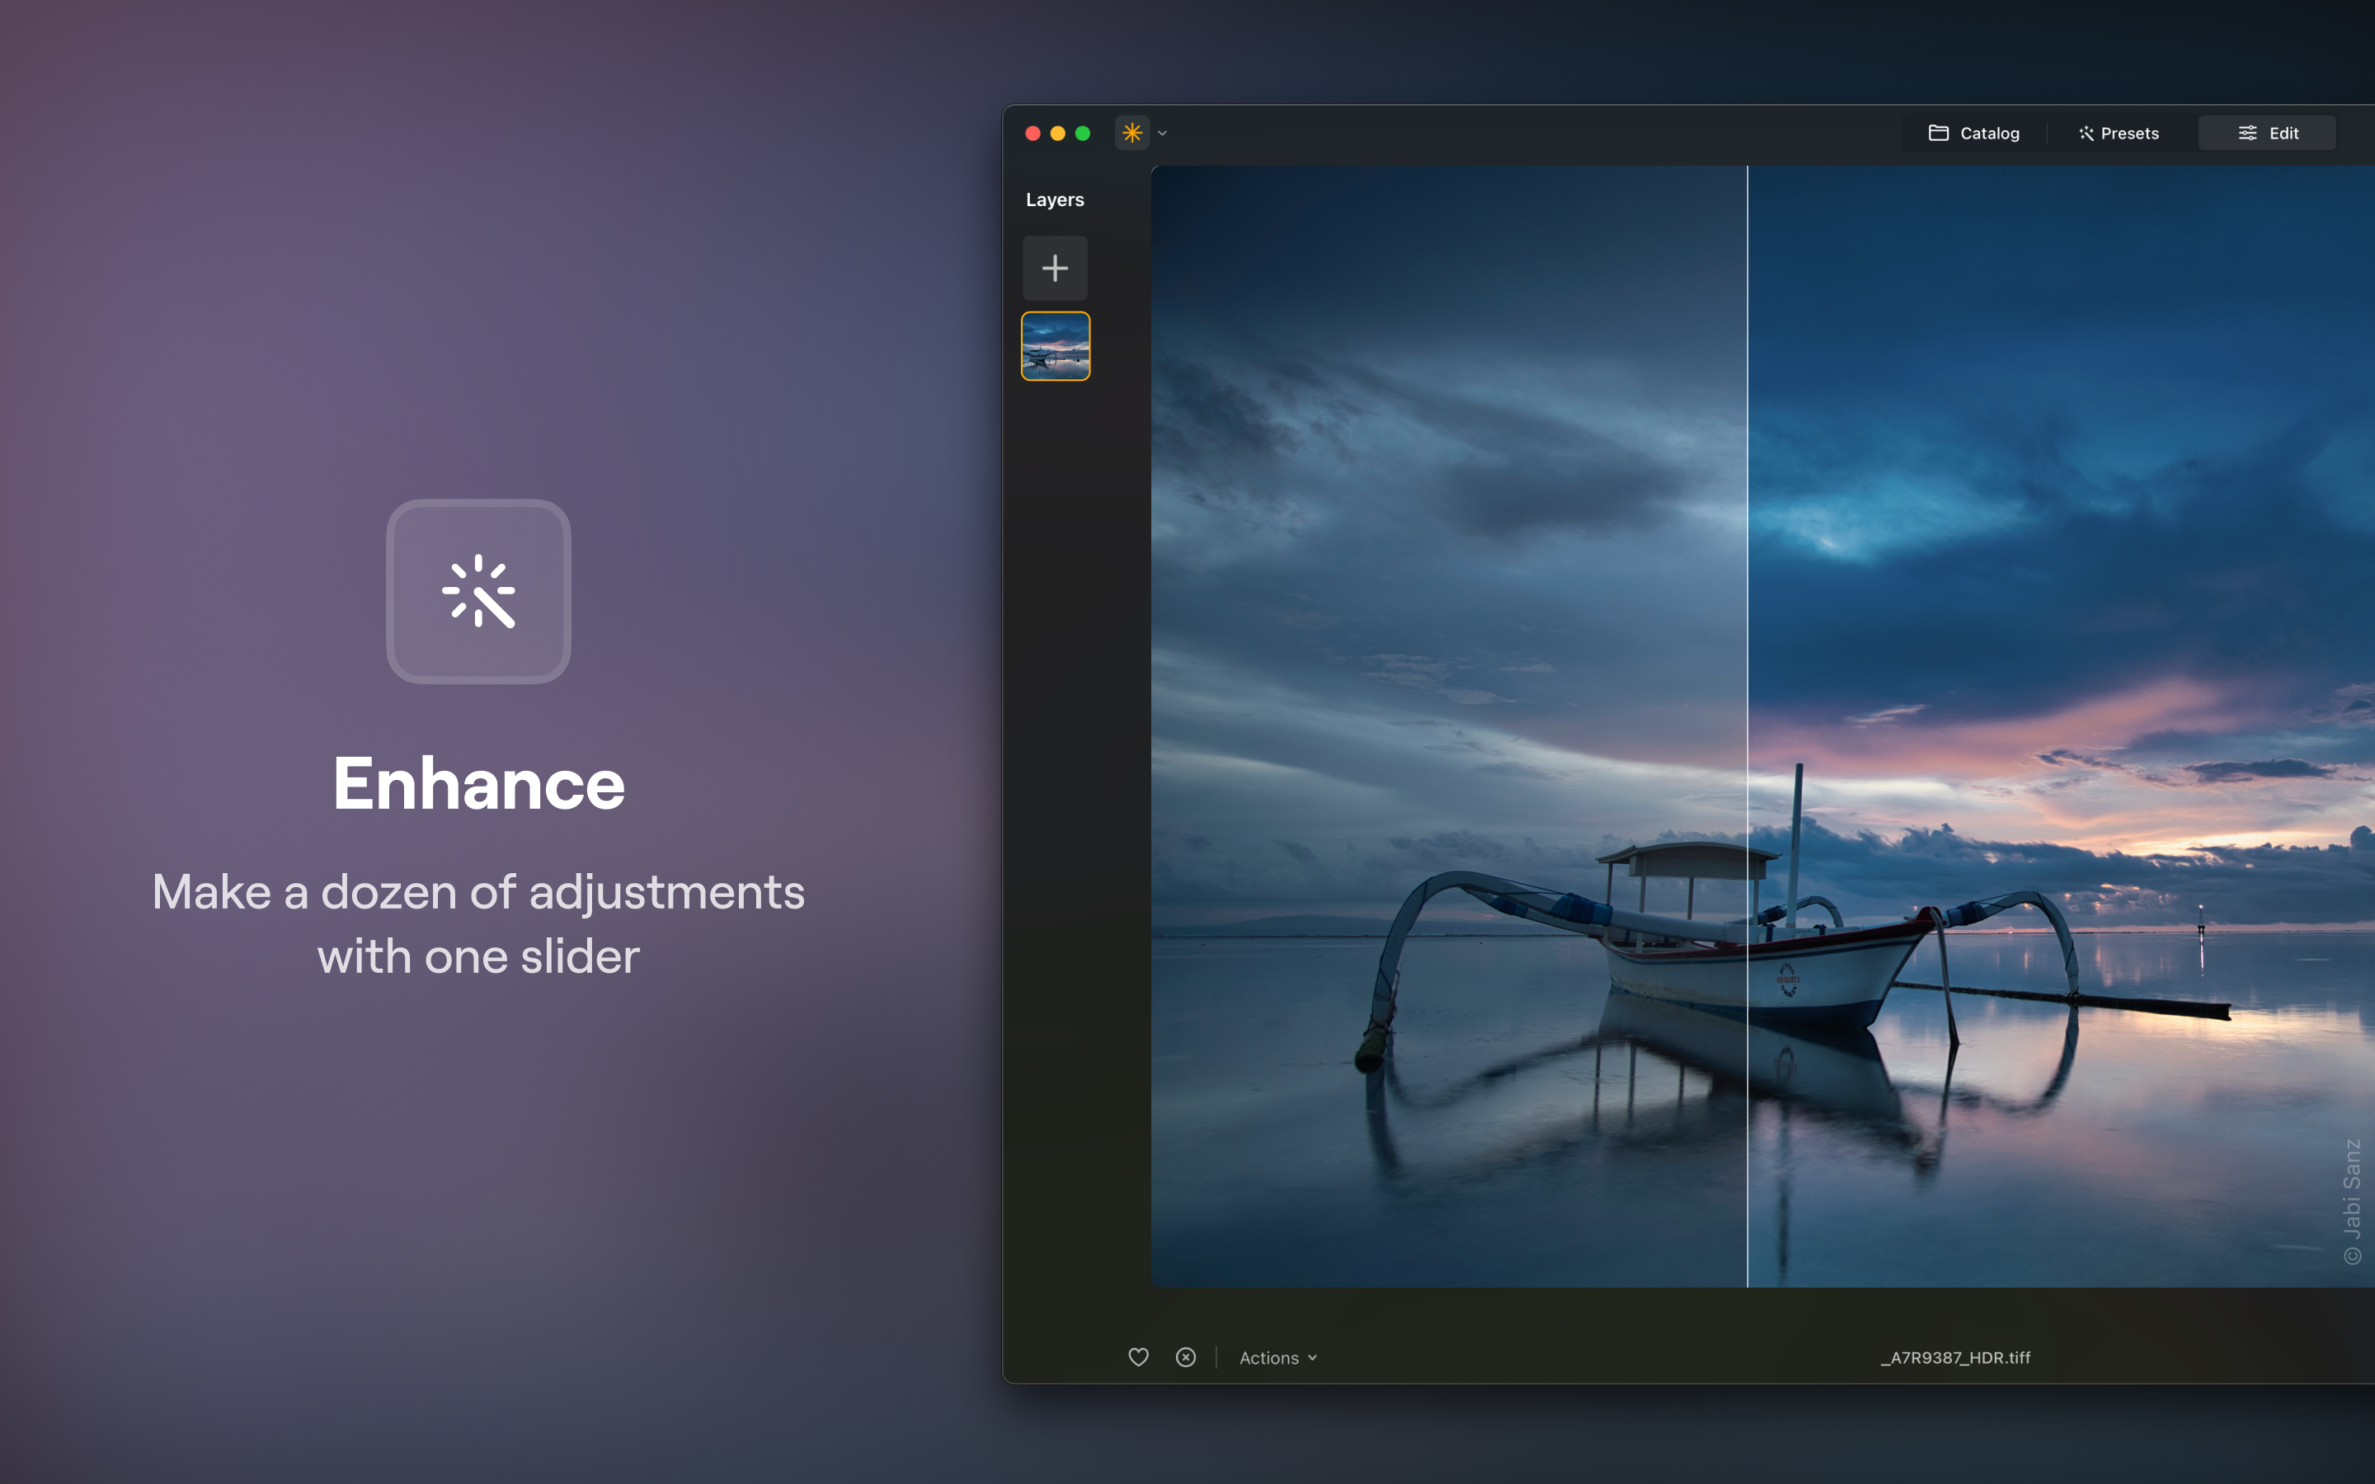Click the reject circle-x icon
This screenshot has height=1484, width=2375.
[1187, 1357]
